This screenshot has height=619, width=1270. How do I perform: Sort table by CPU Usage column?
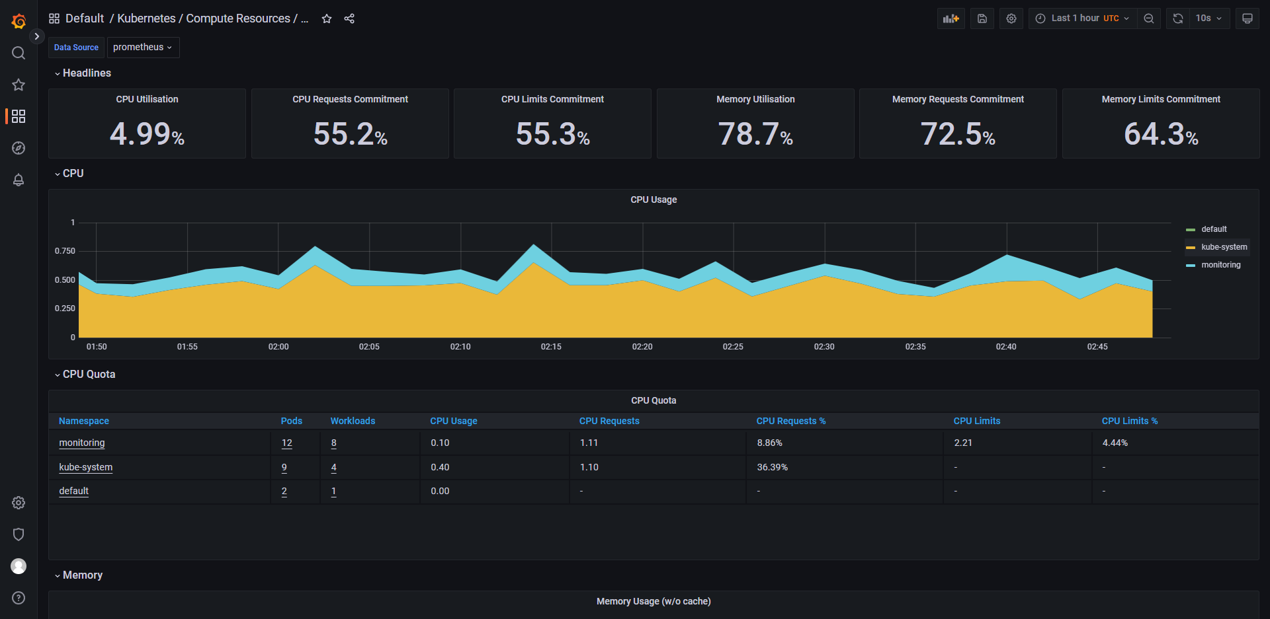[454, 421]
